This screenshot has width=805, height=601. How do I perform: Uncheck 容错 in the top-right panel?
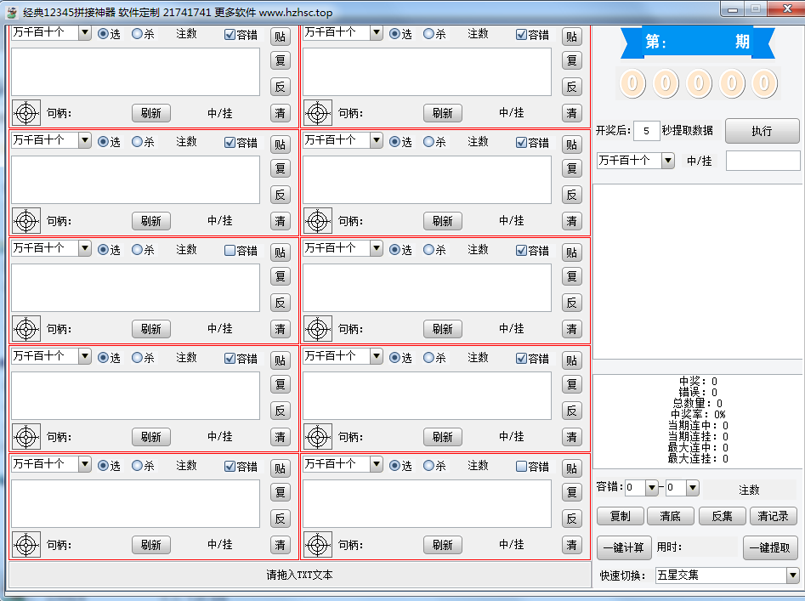[x=522, y=34]
